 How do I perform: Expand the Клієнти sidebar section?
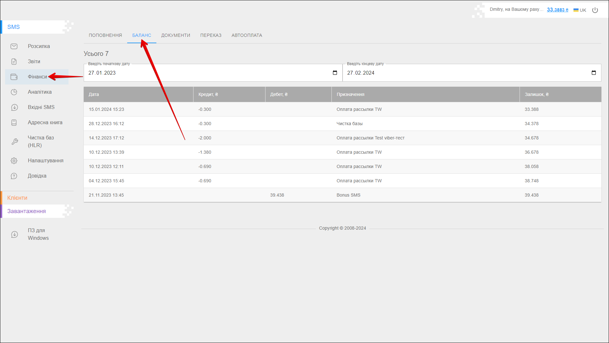(x=17, y=198)
